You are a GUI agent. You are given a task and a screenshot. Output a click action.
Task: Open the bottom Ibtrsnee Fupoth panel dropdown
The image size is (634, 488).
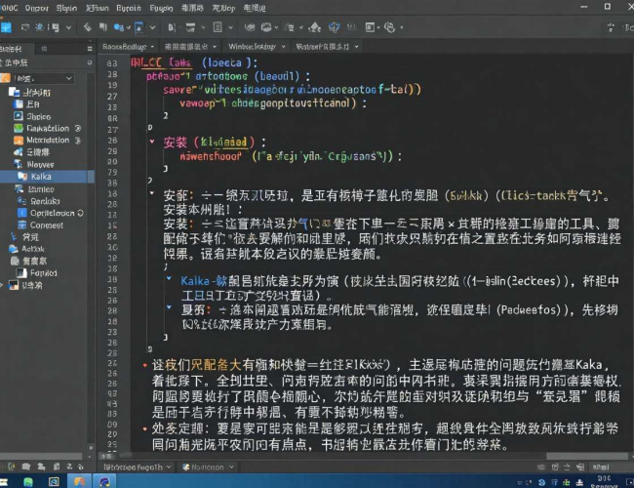(169, 467)
